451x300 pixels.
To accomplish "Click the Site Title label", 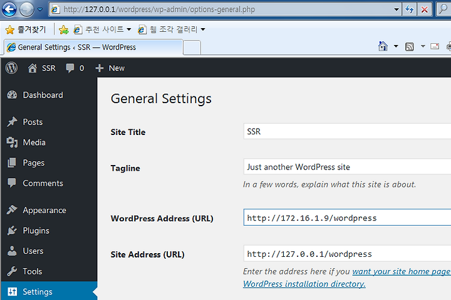I will coord(128,132).
